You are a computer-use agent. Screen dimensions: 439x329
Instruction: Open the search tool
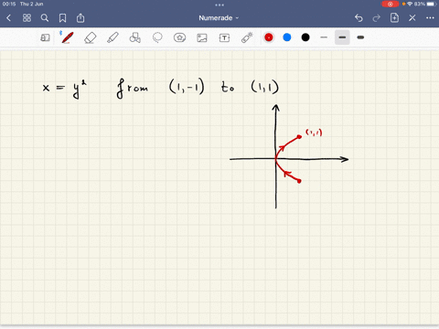pyautogui.click(x=45, y=18)
